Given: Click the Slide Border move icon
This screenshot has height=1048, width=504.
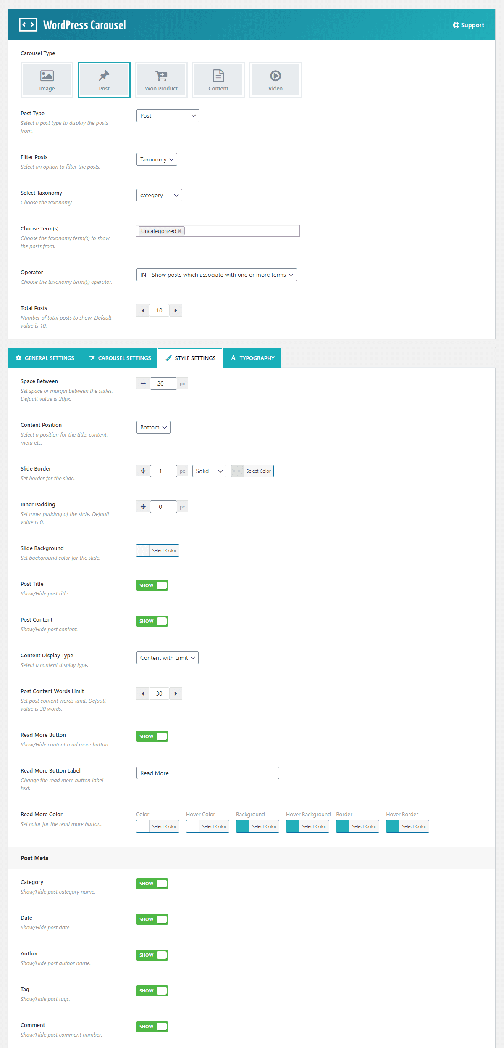Looking at the screenshot, I should [x=143, y=471].
